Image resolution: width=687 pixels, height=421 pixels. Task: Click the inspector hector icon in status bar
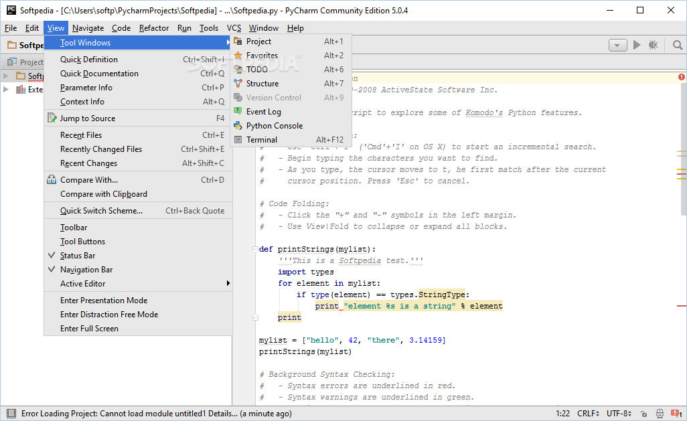pyautogui.click(x=660, y=414)
